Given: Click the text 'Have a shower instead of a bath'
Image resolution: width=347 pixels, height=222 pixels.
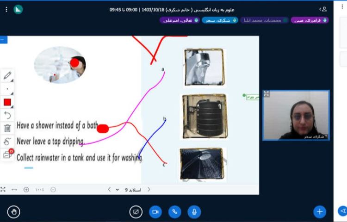Looking at the screenshot, I should coord(57,125).
